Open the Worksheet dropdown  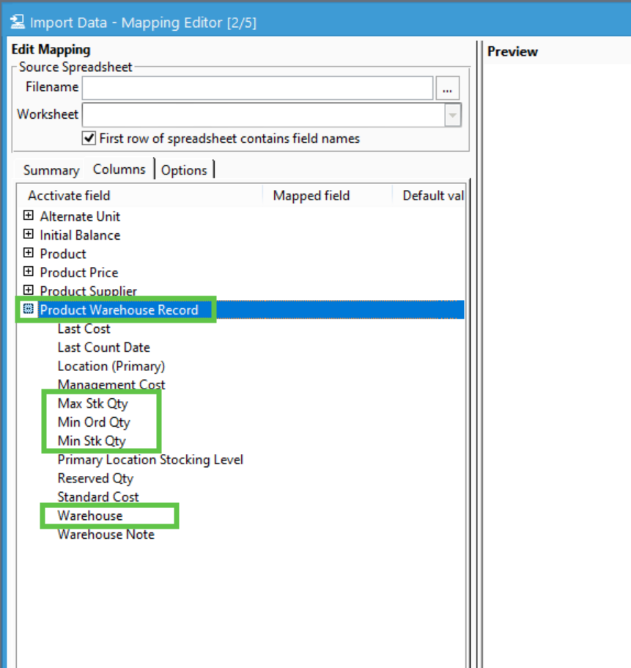click(x=452, y=115)
